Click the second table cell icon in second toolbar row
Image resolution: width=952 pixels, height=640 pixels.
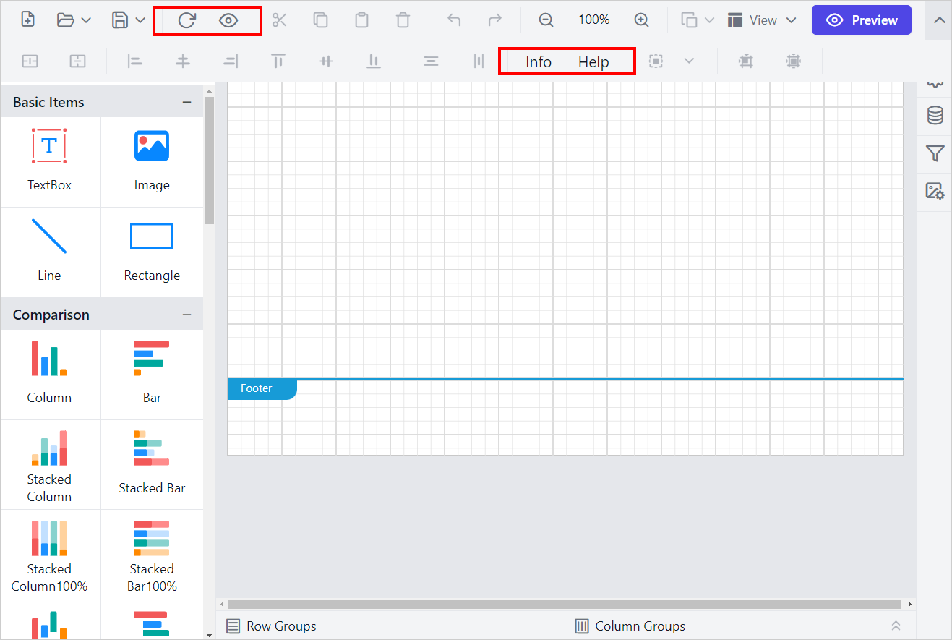[77, 61]
